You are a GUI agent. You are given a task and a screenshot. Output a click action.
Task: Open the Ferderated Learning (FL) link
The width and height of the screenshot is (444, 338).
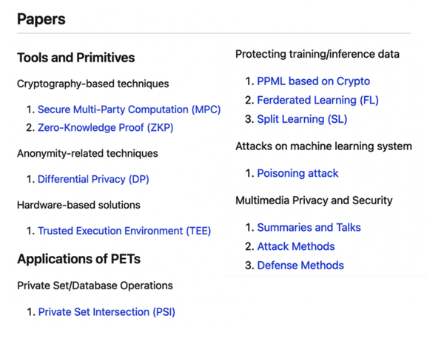(307, 100)
